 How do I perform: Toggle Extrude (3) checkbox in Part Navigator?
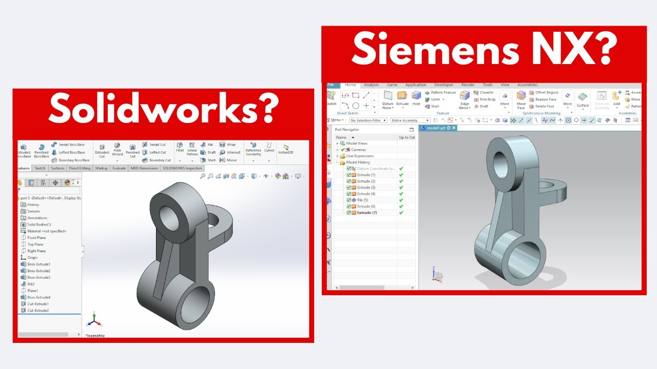pyautogui.click(x=349, y=188)
